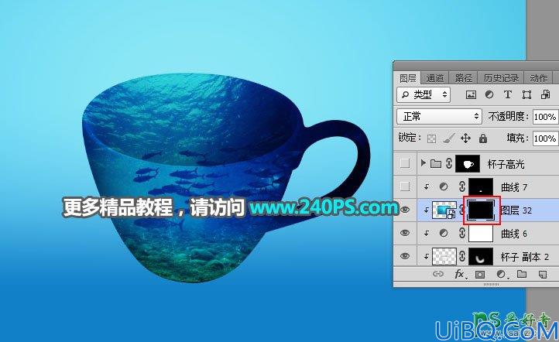
Task: Click the panel resize grip at bottom
Action: tap(492, 284)
